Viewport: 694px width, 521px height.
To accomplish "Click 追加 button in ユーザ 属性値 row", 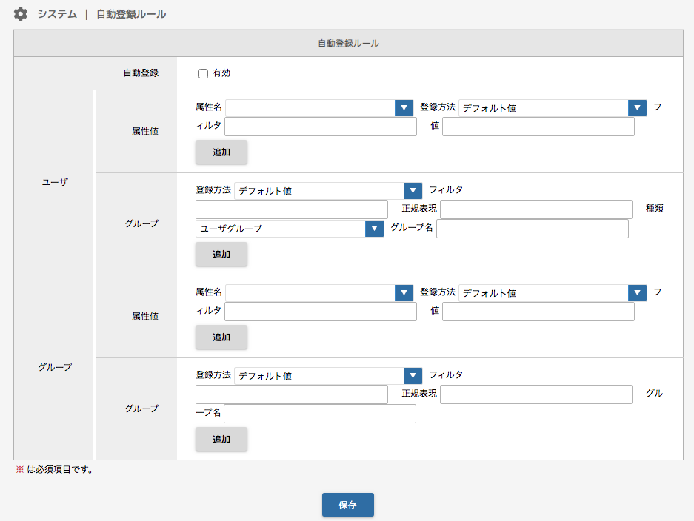I will [221, 152].
